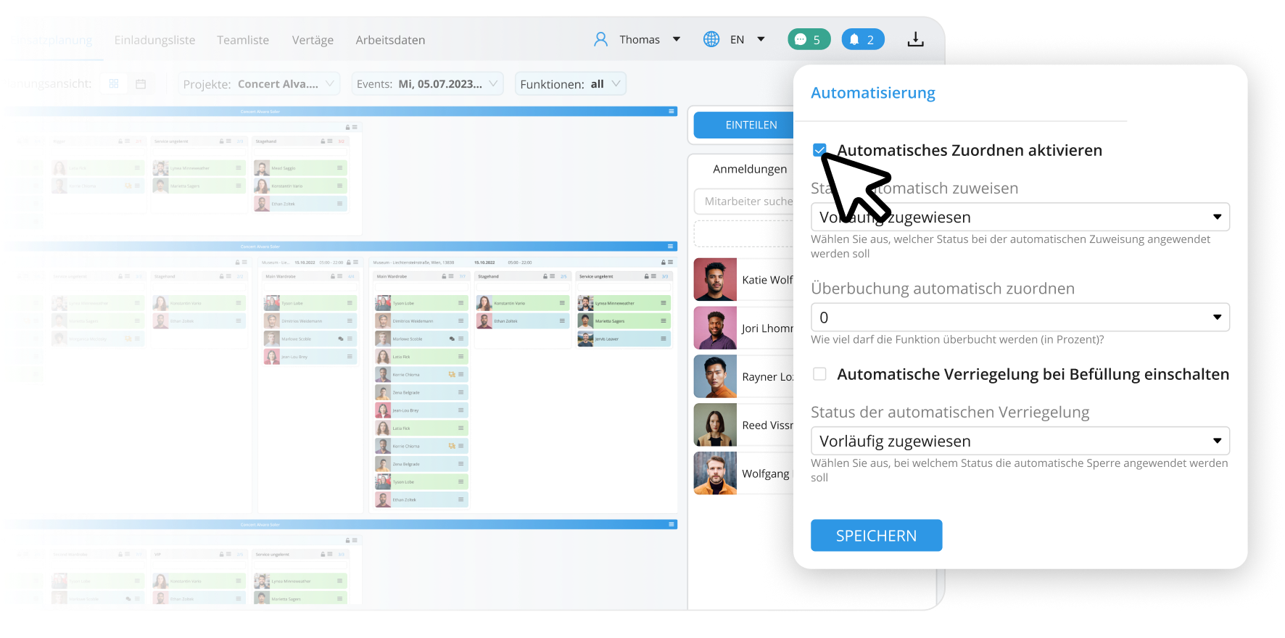Image resolution: width=1285 pixels, height=638 pixels.
Task: Uncheck Automatisches Zuordnen aktivieren checkbox
Action: (x=819, y=150)
